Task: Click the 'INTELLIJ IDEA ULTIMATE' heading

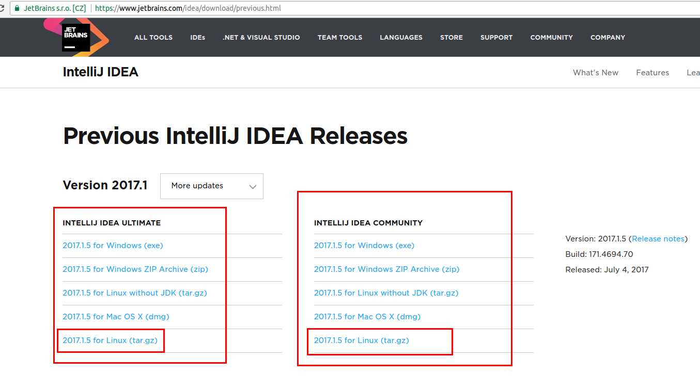Action: [112, 223]
